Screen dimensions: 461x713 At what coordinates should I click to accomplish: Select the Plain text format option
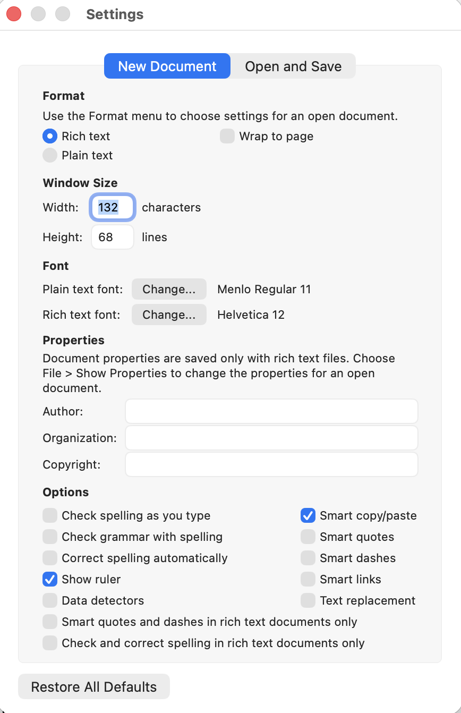(x=49, y=155)
